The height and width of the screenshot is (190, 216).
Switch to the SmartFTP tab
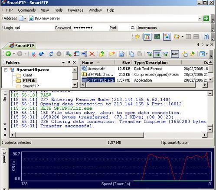pyautogui.click(x=22, y=46)
